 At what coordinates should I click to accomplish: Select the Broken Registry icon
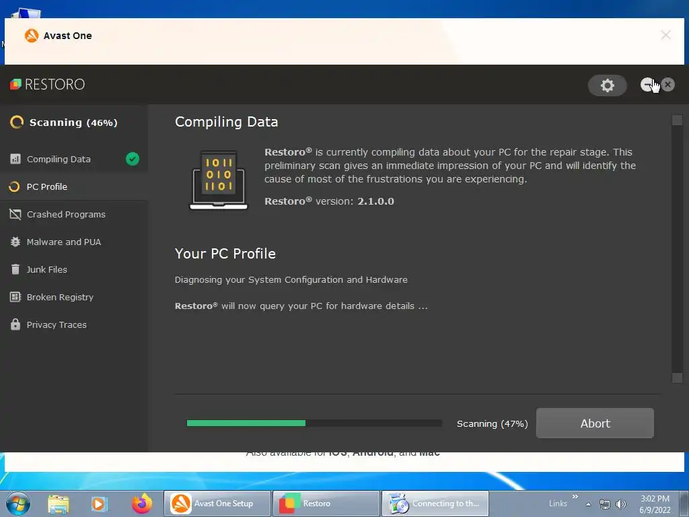(15, 297)
